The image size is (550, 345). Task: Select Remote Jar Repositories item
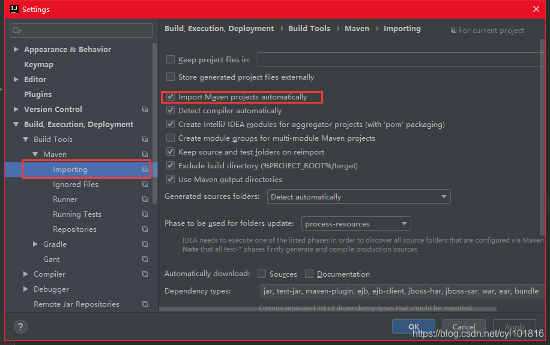pos(76,304)
